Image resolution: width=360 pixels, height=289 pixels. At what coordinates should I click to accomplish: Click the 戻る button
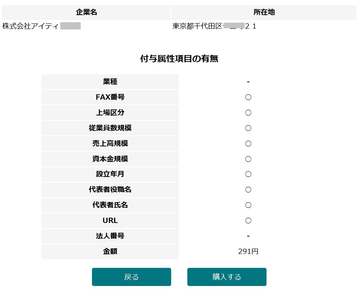pyautogui.click(x=131, y=277)
